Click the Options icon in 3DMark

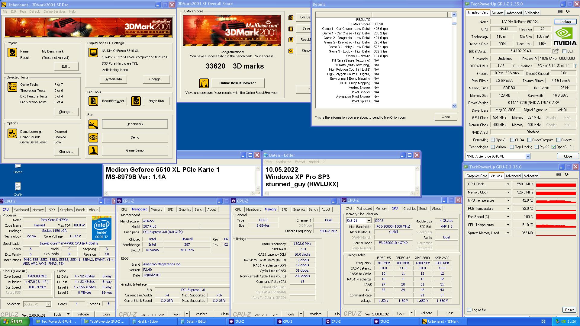click(x=12, y=133)
